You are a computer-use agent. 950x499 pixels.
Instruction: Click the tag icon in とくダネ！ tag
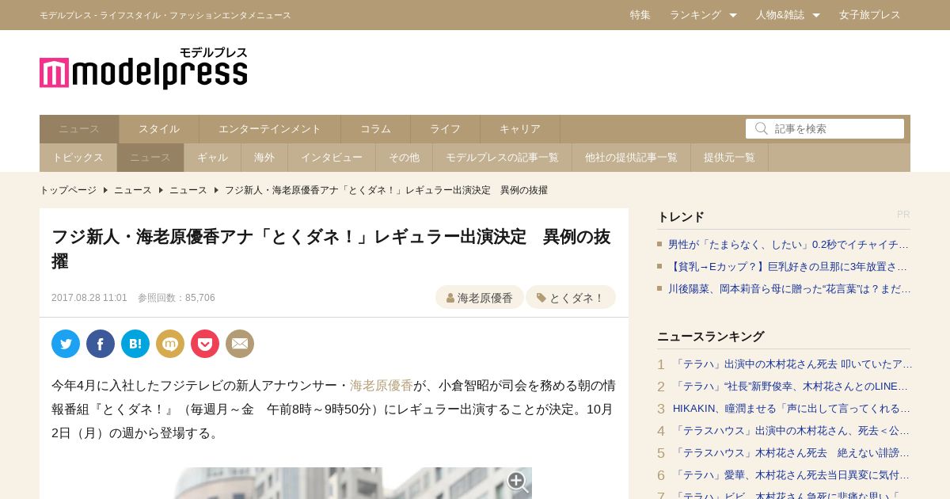click(541, 298)
